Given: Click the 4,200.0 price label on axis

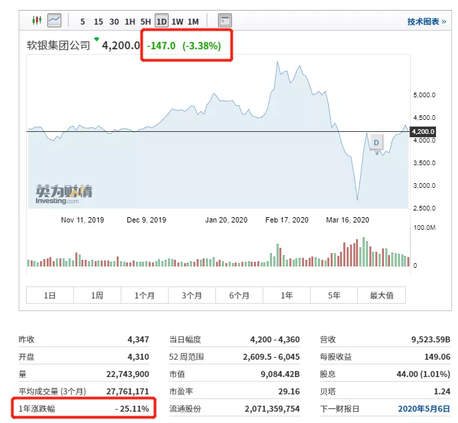Looking at the screenshot, I should [x=423, y=132].
